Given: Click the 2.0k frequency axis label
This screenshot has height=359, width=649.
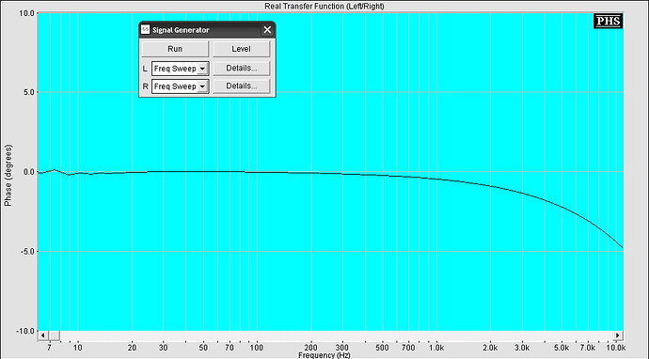Looking at the screenshot, I should [x=490, y=348].
